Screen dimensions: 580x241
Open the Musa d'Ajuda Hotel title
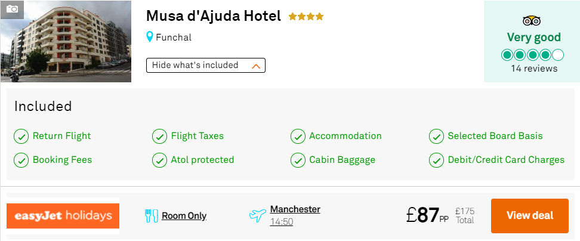tap(214, 16)
